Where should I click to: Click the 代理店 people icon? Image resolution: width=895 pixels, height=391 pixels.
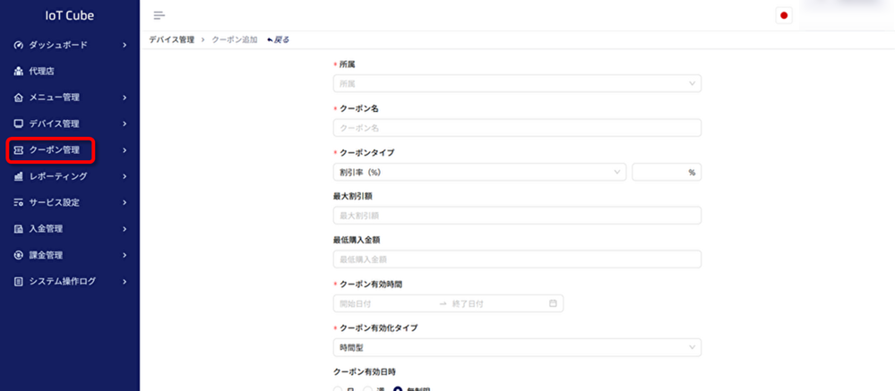pyautogui.click(x=19, y=71)
